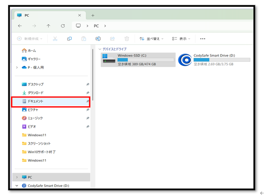264x195 pixels.
Task: Open the three-dot more options menu
Action: click(203, 39)
